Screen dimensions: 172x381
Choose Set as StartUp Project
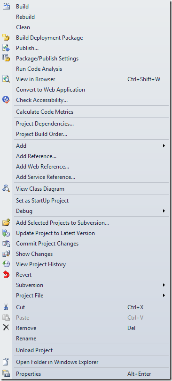click(x=42, y=201)
